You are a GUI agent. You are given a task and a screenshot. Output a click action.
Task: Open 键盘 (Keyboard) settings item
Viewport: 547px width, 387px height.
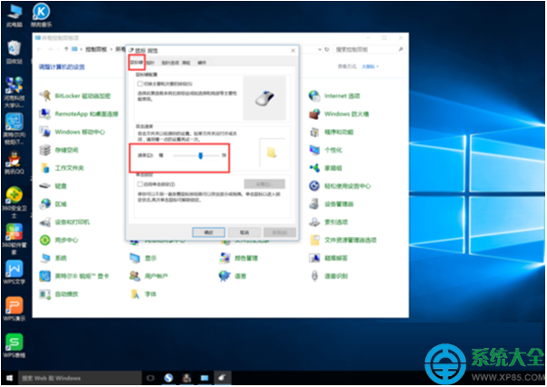53,186
